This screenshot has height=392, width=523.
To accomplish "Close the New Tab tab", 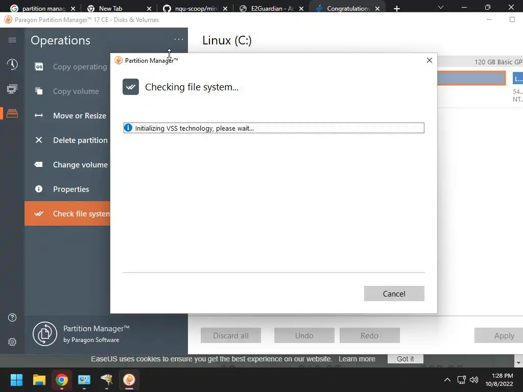I will [x=149, y=9].
